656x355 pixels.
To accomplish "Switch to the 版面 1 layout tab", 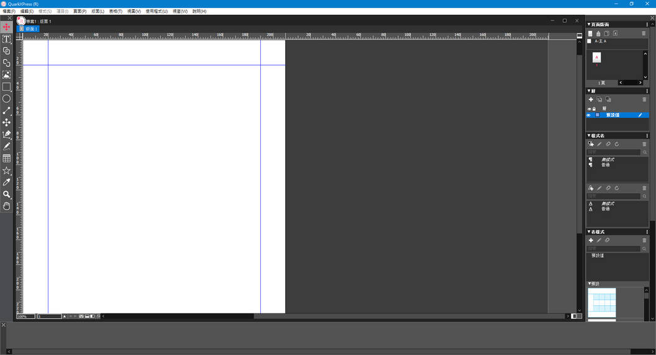I will [x=29, y=29].
